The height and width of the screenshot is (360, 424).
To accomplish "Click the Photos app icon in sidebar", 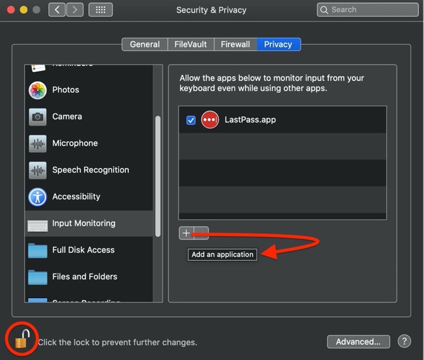I will [37, 90].
